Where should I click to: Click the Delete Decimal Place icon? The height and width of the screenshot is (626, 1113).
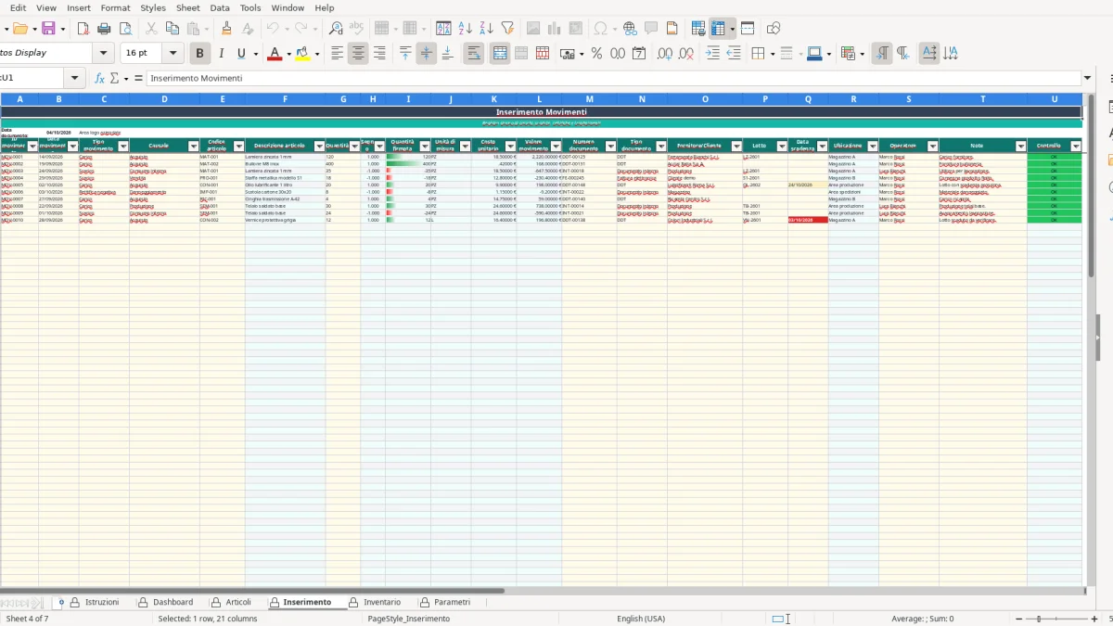click(x=685, y=54)
